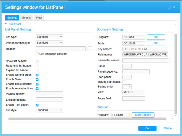Click into the Key names input field
This screenshot has height=136, width=182.
coord(145,49)
